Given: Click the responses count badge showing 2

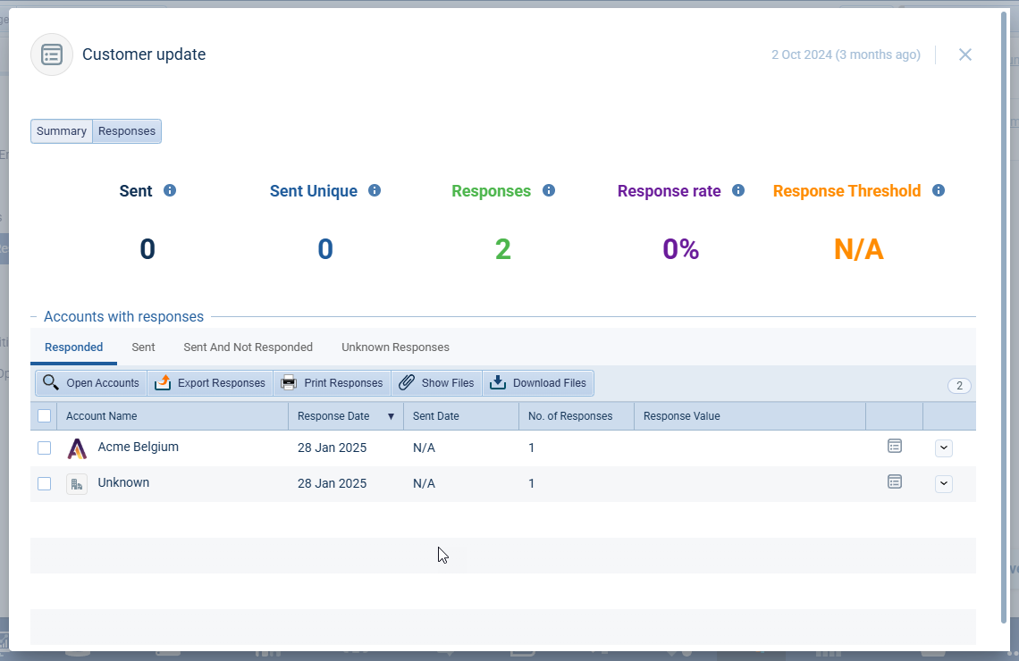Looking at the screenshot, I should [x=959, y=385].
